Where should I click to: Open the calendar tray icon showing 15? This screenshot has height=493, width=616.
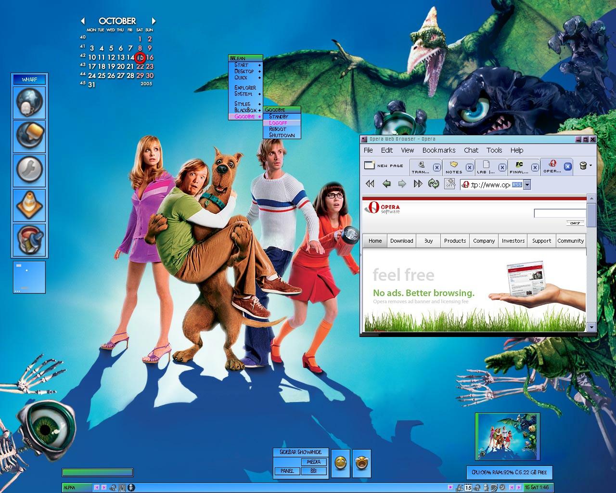468,488
